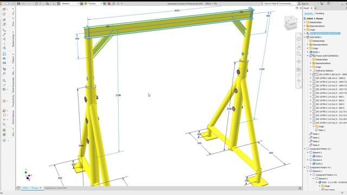Switch to the Assembly browser tab
Screen dimensions: 347x195
(x=309, y=13)
